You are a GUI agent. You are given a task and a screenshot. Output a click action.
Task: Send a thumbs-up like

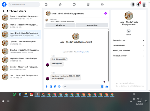click(x=107, y=86)
